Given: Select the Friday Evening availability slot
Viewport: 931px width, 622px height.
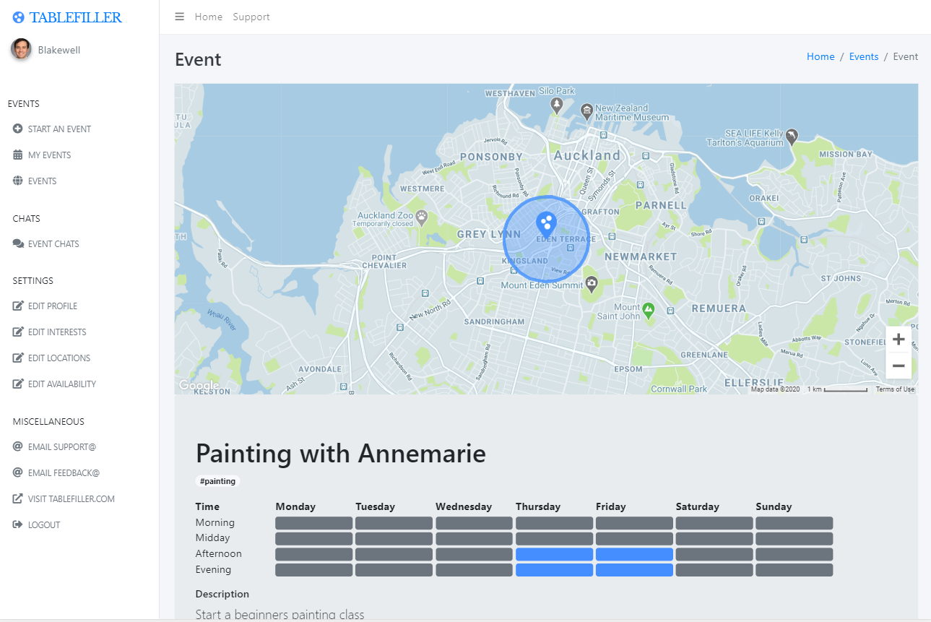Looking at the screenshot, I should point(634,570).
